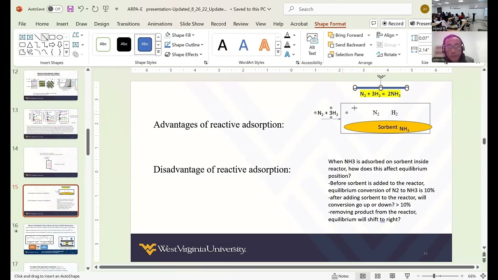The image size is (498, 280).
Task: Toggle the Notes pane in status bar
Action: 340,276
